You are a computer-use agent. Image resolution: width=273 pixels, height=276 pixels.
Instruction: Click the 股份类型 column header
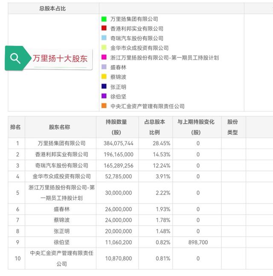click(232, 127)
